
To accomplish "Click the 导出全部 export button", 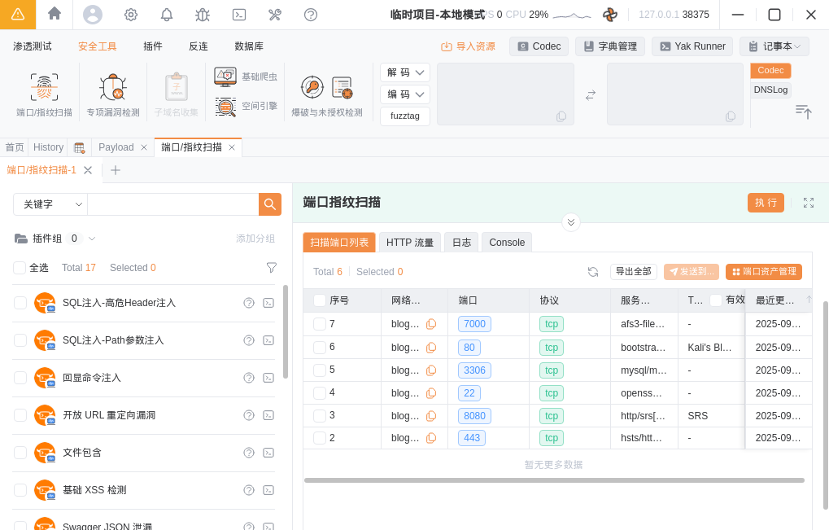I will pos(634,272).
